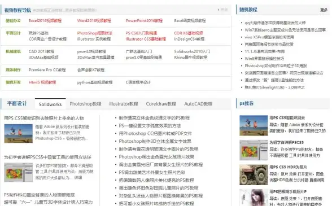Open the InDesignCS4教程 link
Screen dimensions: 332x206
[189, 39]
